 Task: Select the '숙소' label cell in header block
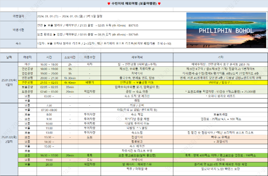coord(18,44)
